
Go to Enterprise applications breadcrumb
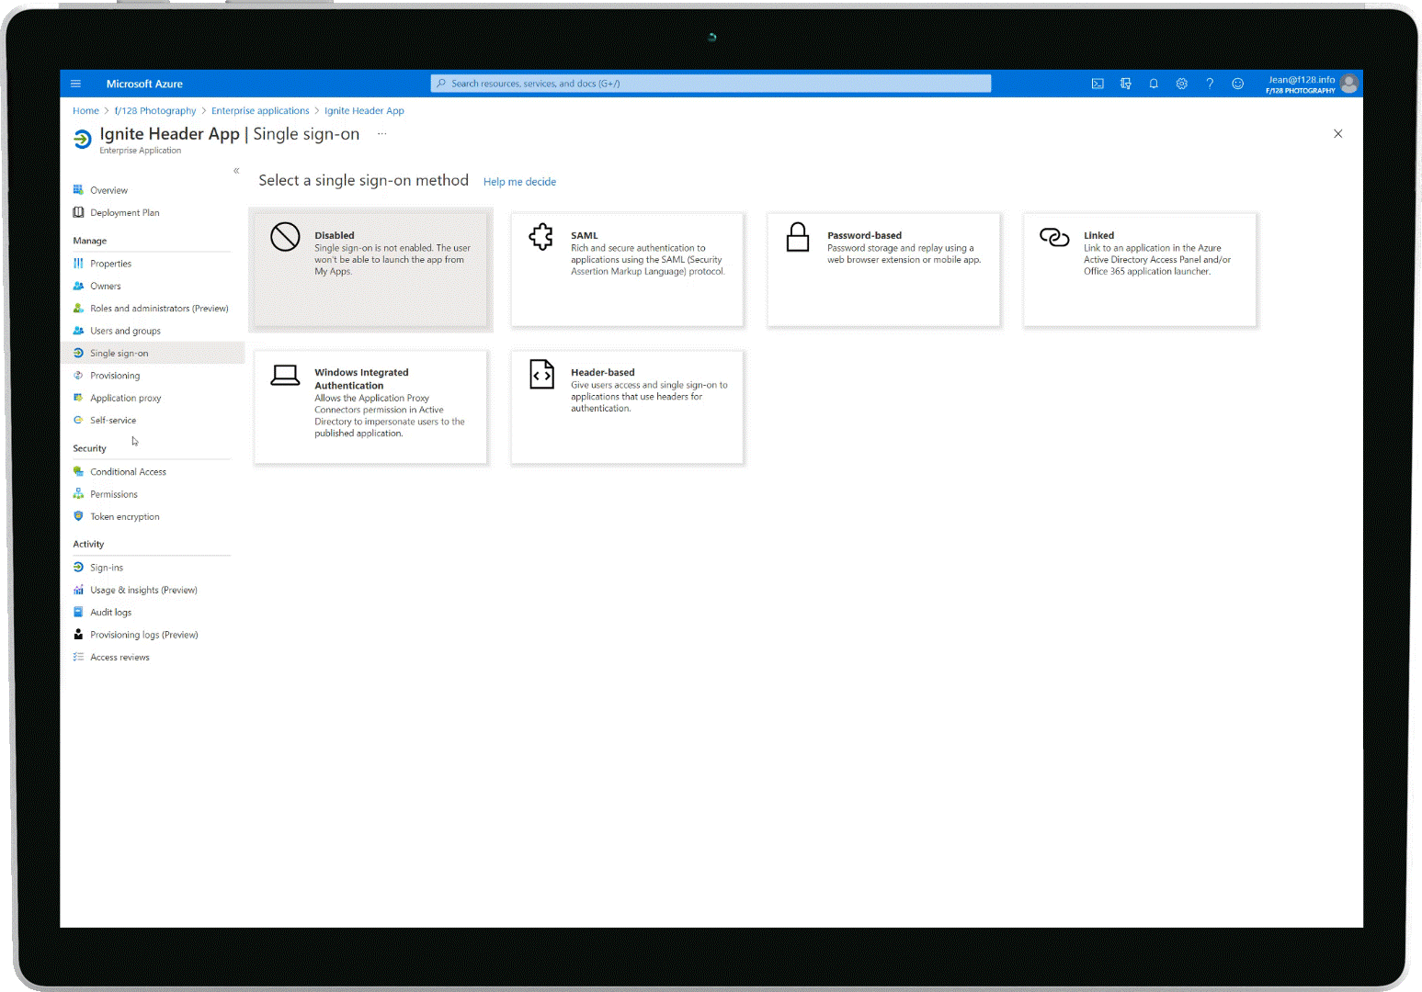pyautogui.click(x=260, y=110)
